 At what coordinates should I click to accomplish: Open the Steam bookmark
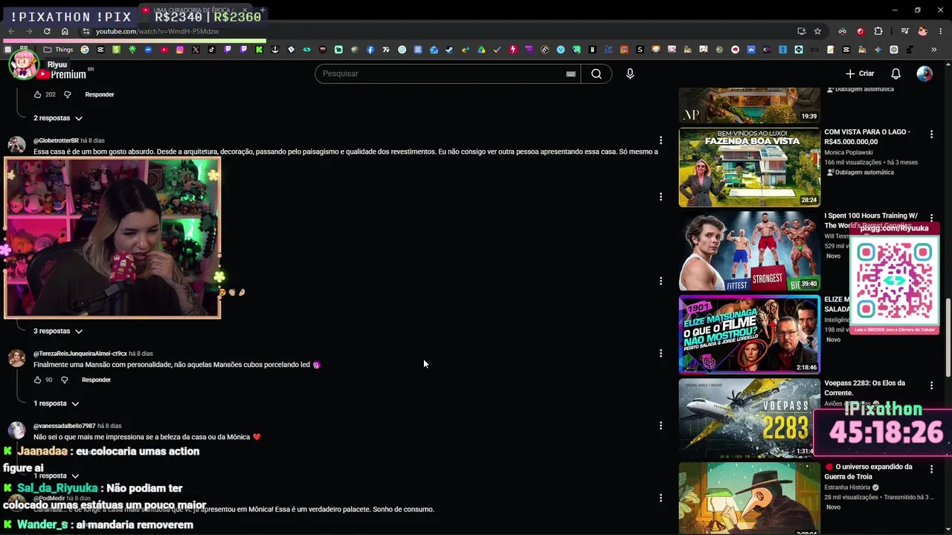pyautogui.click(x=449, y=50)
